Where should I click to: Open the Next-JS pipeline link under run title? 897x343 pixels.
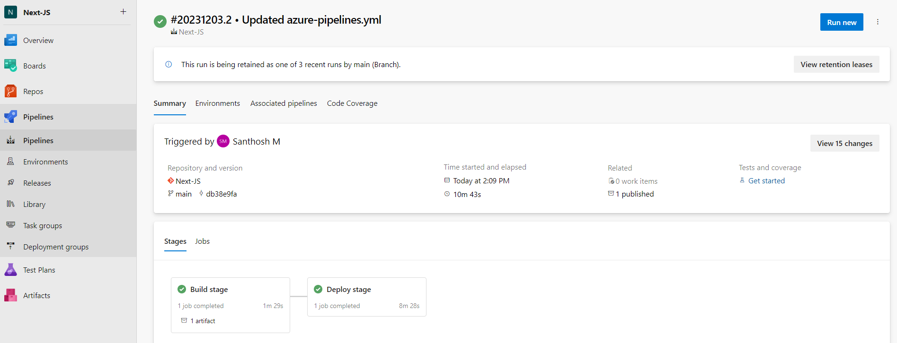click(191, 32)
